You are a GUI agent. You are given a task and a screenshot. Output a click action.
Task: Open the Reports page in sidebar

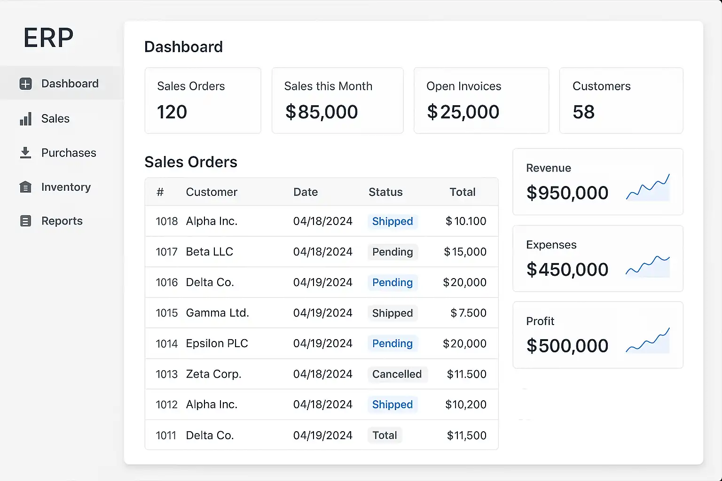[62, 221]
